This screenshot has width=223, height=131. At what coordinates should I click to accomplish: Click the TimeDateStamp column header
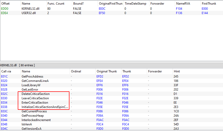point(136,4)
